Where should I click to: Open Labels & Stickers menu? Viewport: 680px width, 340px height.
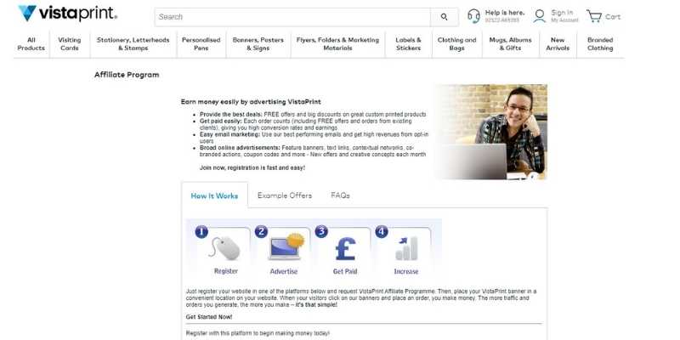pyautogui.click(x=408, y=44)
